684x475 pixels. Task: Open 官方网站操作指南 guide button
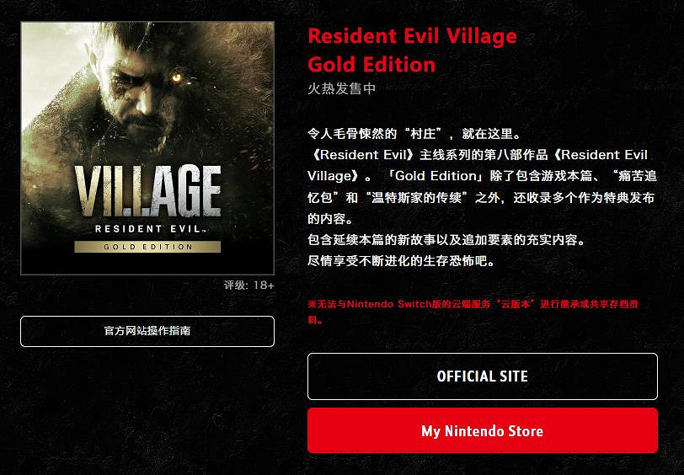point(147,331)
